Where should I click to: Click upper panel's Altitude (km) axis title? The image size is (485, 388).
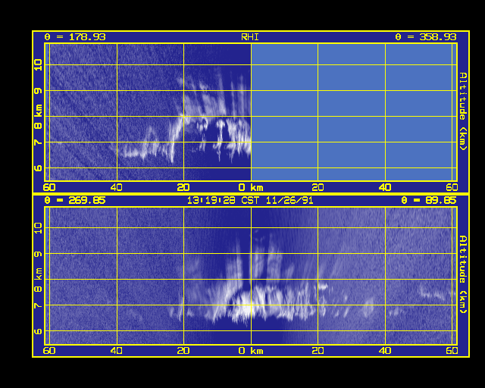pyautogui.click(x=463, y=111)
